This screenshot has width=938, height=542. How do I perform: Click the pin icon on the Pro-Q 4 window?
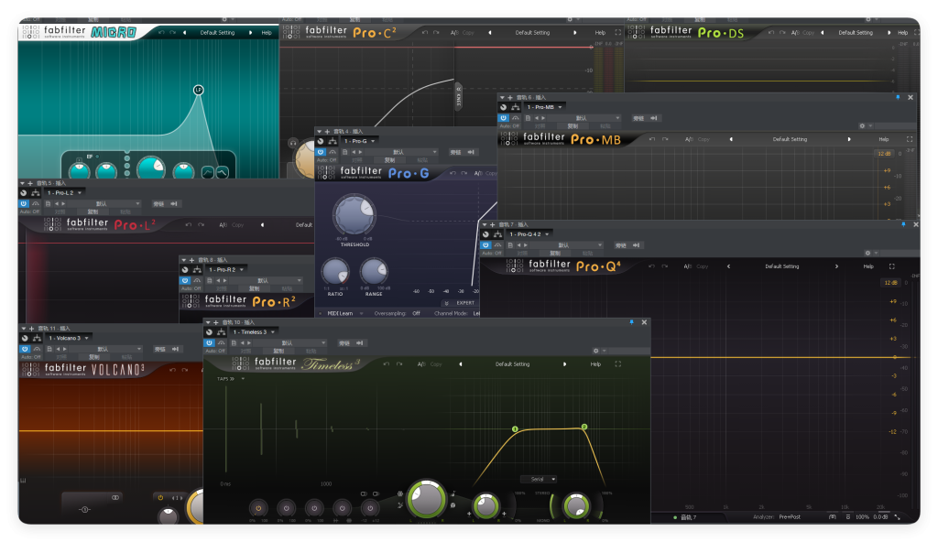click(902, 225)
